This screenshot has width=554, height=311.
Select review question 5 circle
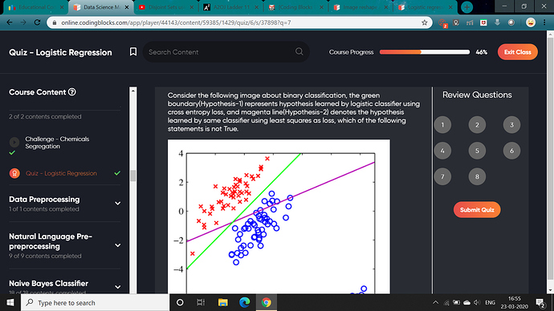[x=477, y=151]
